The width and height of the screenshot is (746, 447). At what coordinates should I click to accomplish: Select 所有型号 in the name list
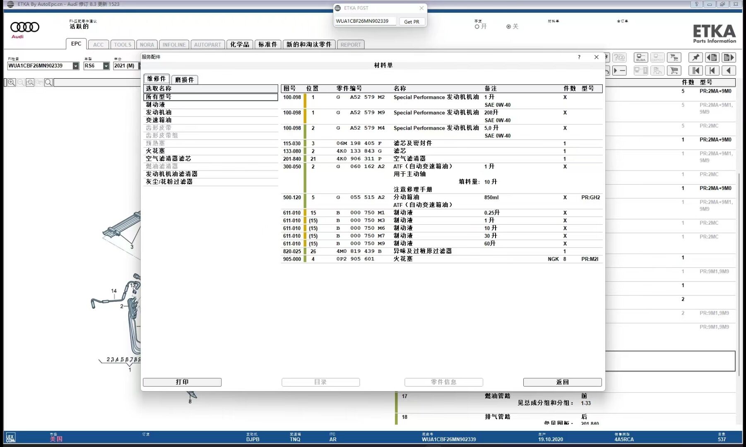pyautogui.click(x=211, y=97)
